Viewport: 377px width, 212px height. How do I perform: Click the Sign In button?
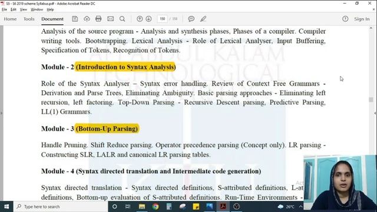[x=362, y=19]
